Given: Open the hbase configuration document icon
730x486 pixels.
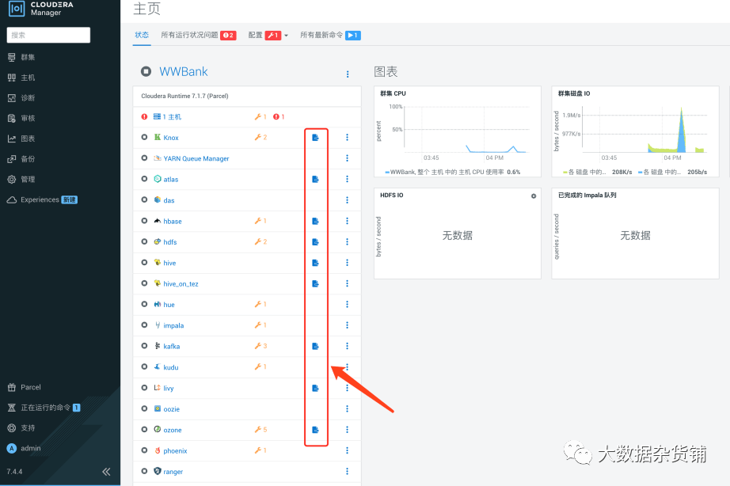Looking at the screenshot, I should 315,221.
